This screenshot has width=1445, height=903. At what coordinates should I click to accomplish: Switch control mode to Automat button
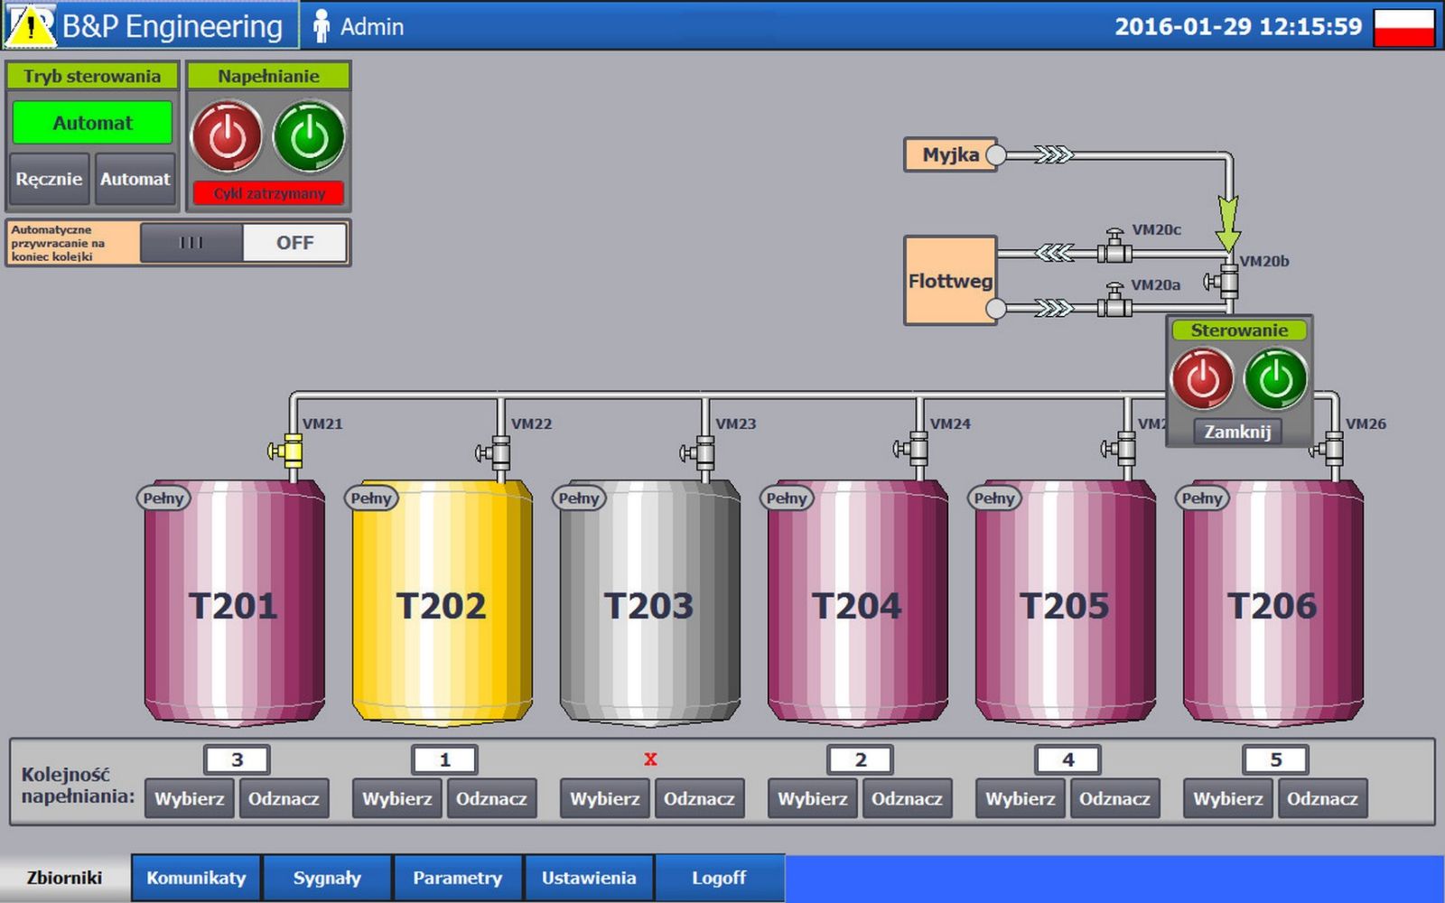(x=135, y=179)
